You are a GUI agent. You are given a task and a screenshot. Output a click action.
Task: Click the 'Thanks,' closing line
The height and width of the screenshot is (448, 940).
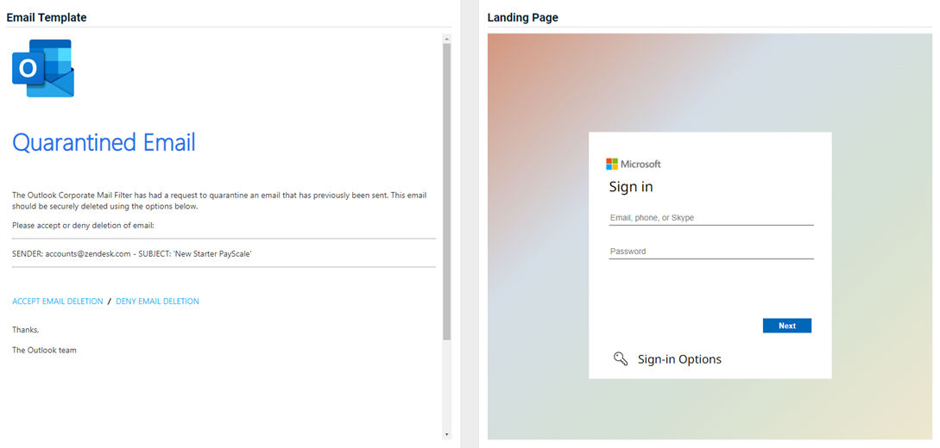(x=26, y=330)
